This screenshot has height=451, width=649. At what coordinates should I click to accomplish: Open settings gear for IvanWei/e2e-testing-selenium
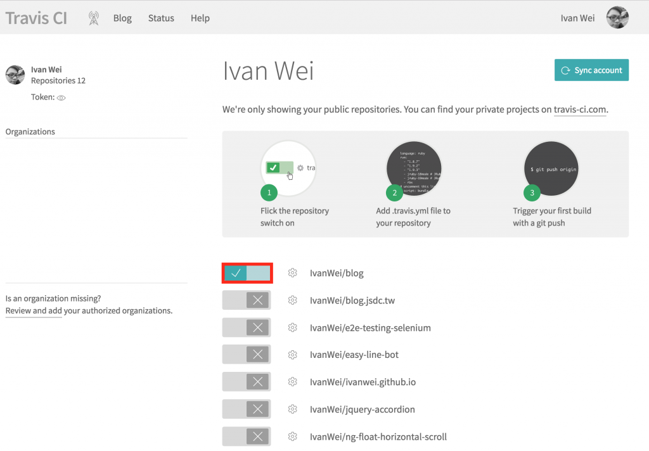[x=293, y=327]
